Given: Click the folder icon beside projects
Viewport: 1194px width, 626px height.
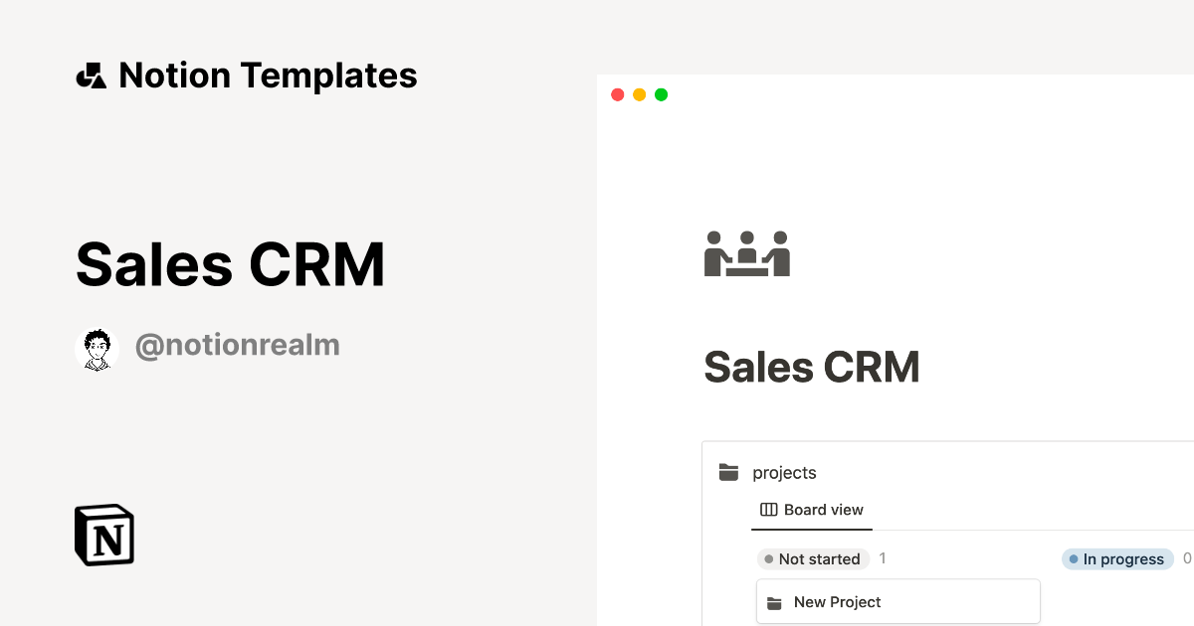Looking at the screenshot, I should [729, 473].
